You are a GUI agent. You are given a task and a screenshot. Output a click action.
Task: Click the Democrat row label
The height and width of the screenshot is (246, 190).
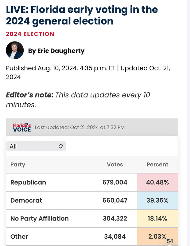[x=26, y=200]
